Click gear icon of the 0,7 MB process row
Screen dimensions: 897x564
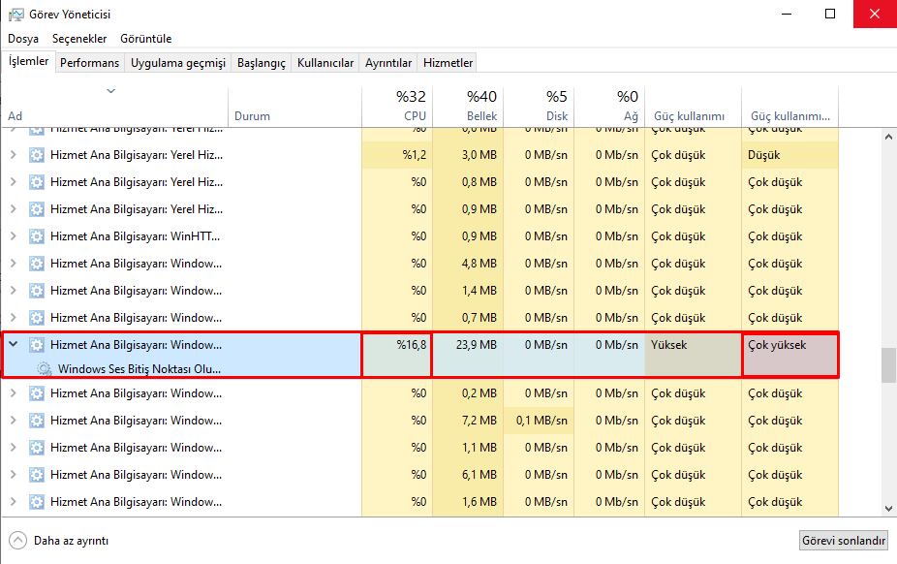[37, 318]
